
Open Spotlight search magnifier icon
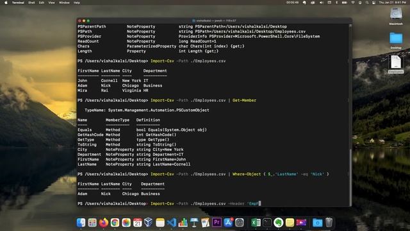(x=367, y=3)
